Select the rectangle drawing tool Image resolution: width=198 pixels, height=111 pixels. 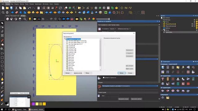click(x=2, y=58)
